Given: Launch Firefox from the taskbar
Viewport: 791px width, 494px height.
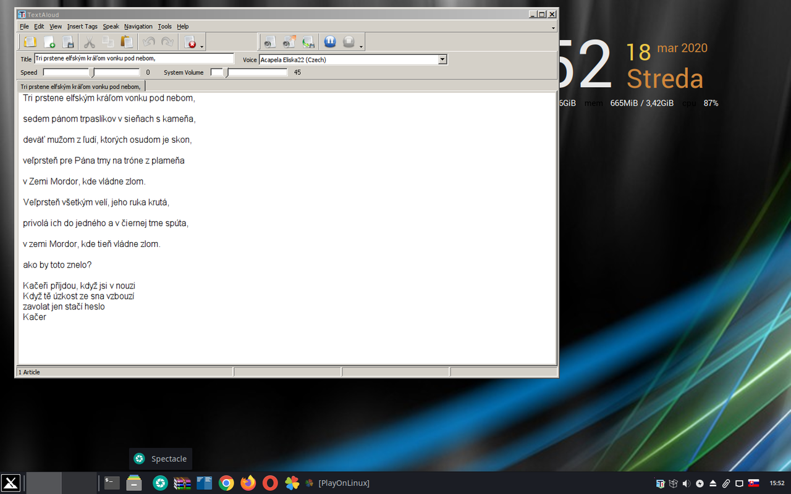Looking at the screenshot, I should (248, 483).
